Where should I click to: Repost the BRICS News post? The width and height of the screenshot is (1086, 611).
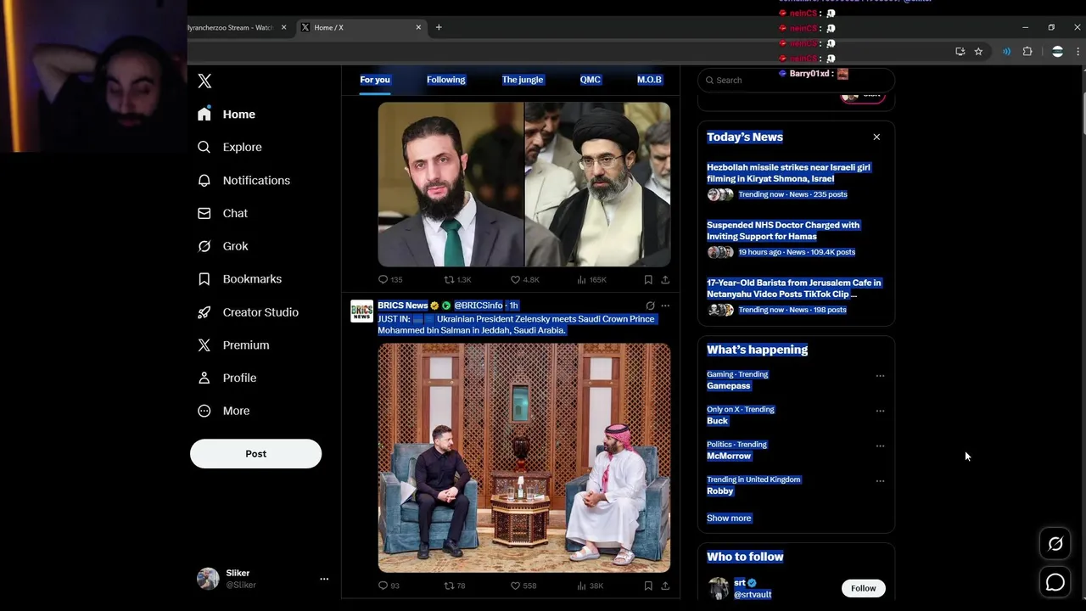coord(455,586)
